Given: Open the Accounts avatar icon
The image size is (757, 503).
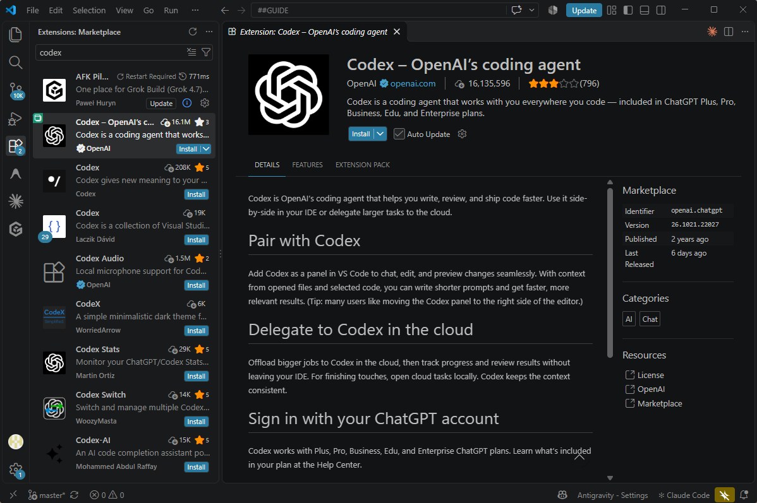Looking at the screenshot, I should pyautogui.click(x=15, y=442).
